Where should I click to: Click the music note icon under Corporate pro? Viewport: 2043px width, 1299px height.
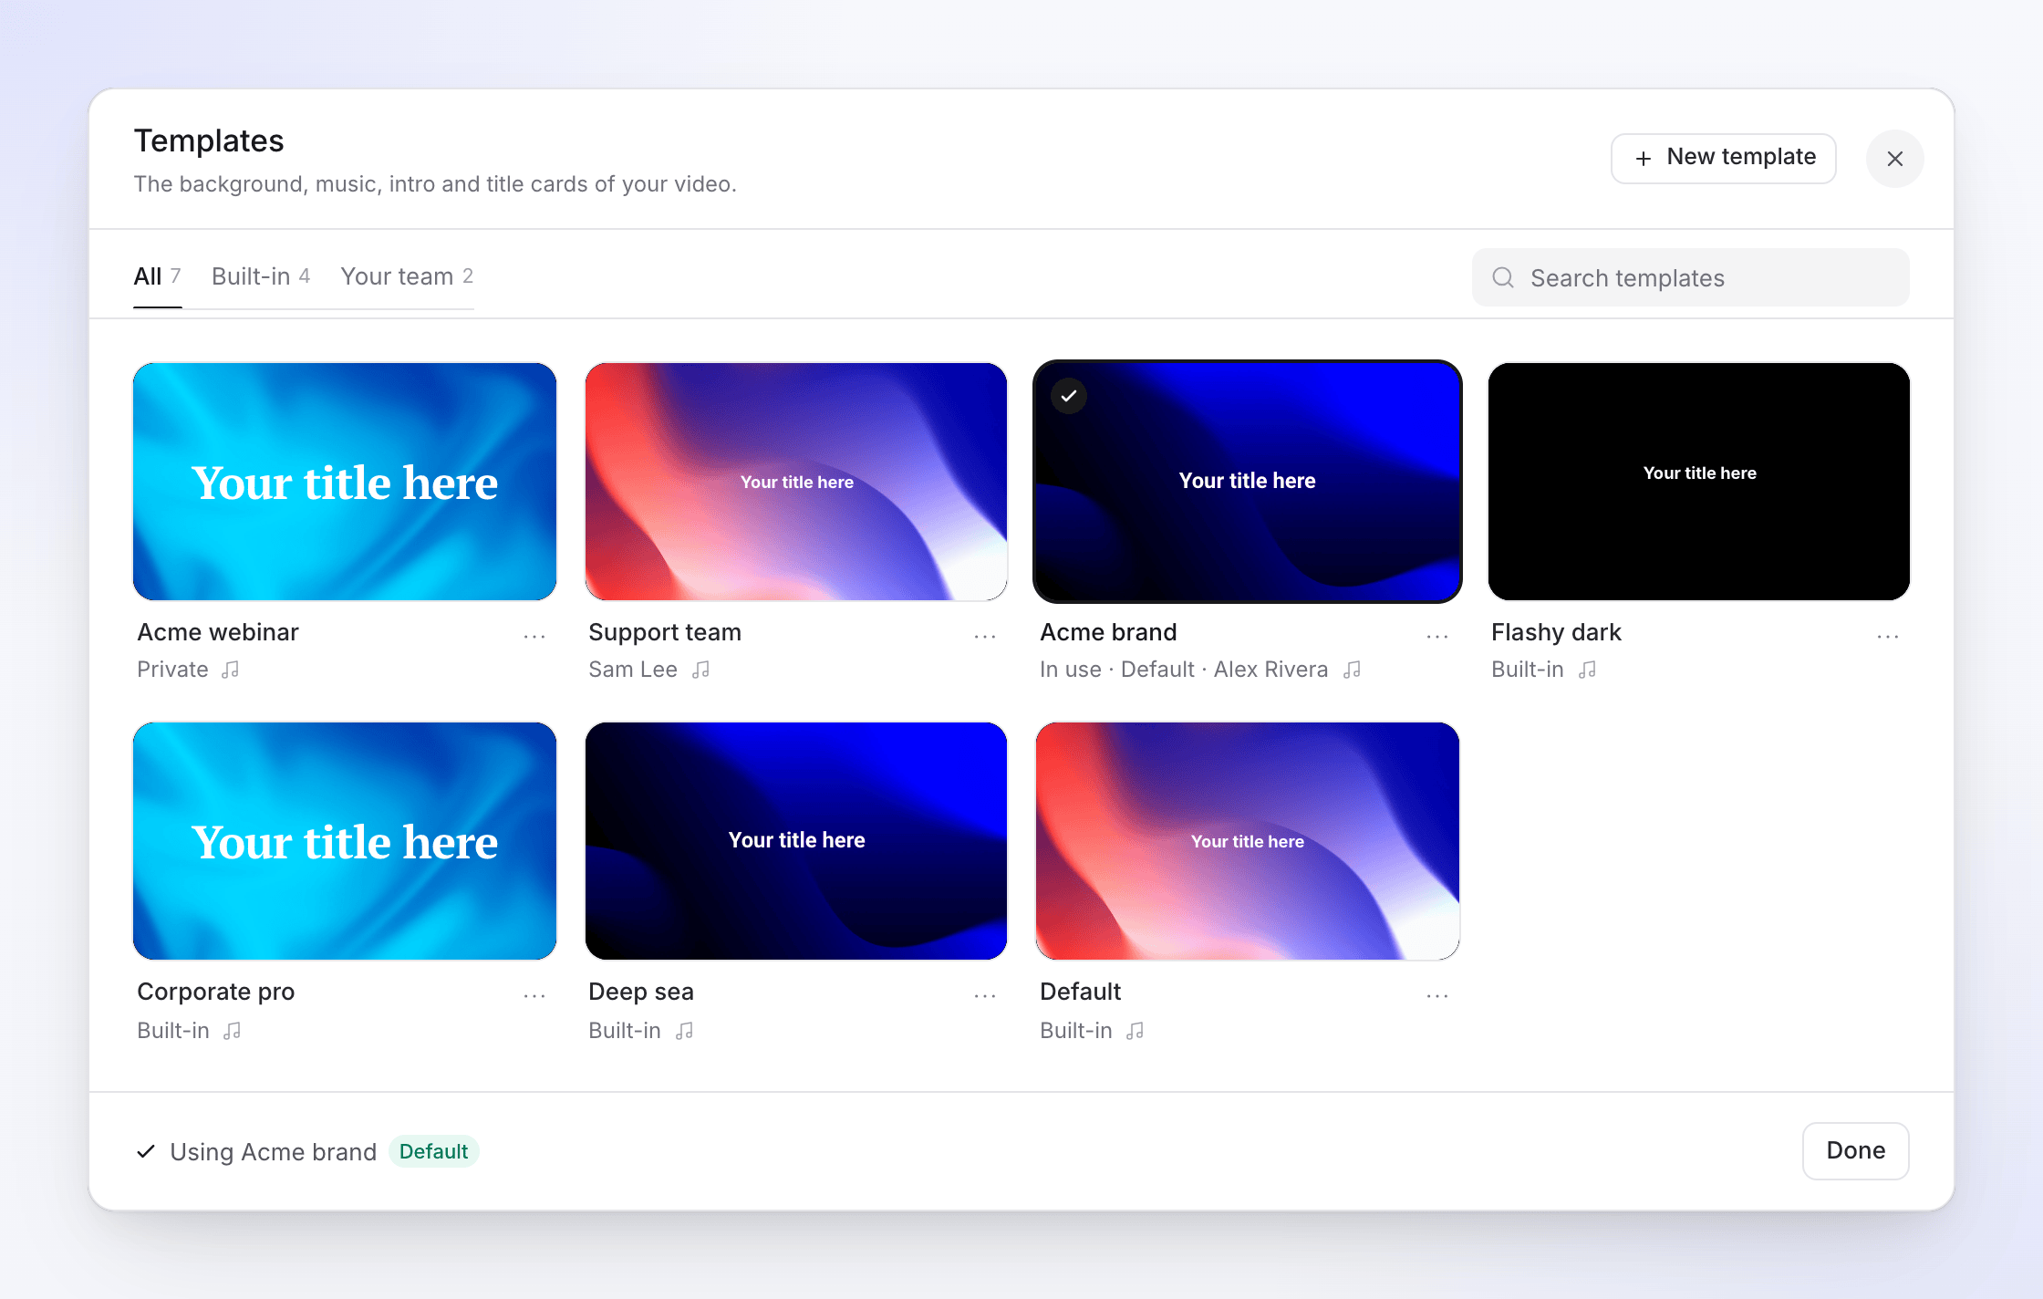click(233, 1031)
